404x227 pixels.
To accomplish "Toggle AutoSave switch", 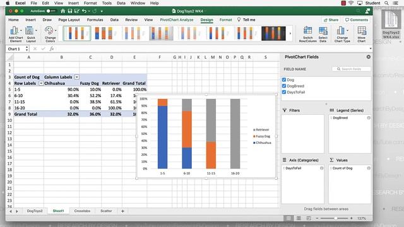I will point(51,11).
